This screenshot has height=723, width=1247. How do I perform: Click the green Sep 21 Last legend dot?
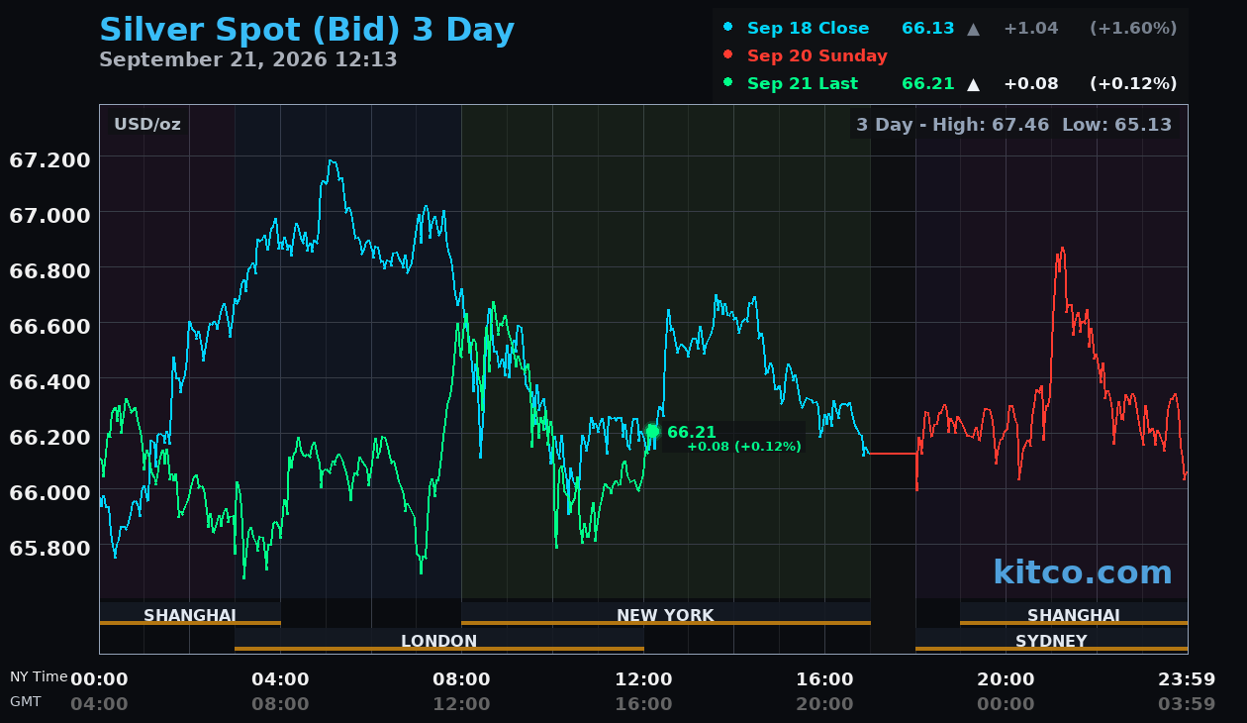[x=728, y=82]
